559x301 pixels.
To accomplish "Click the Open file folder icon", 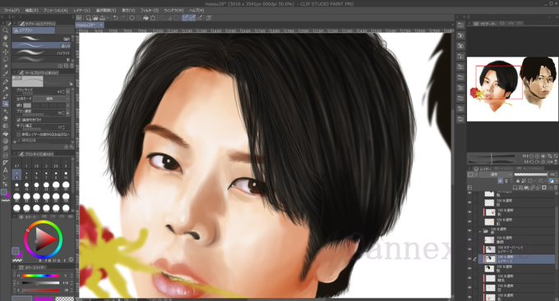I will coord(95,17).
